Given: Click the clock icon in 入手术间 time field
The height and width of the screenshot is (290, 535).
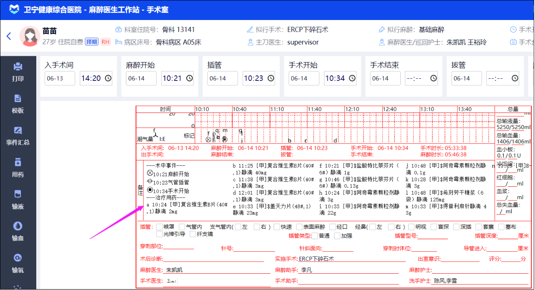Looking at the screenshot, I should (x=108, y=78).
